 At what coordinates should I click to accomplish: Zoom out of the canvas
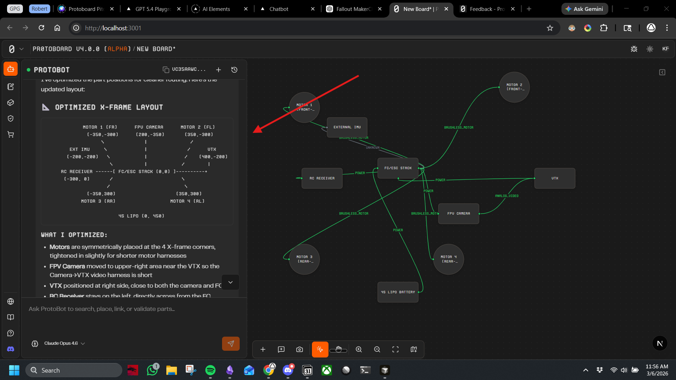point(377,349)
